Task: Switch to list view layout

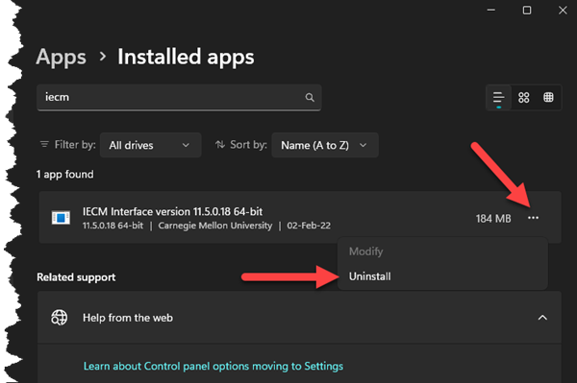Action: [498, 98]
